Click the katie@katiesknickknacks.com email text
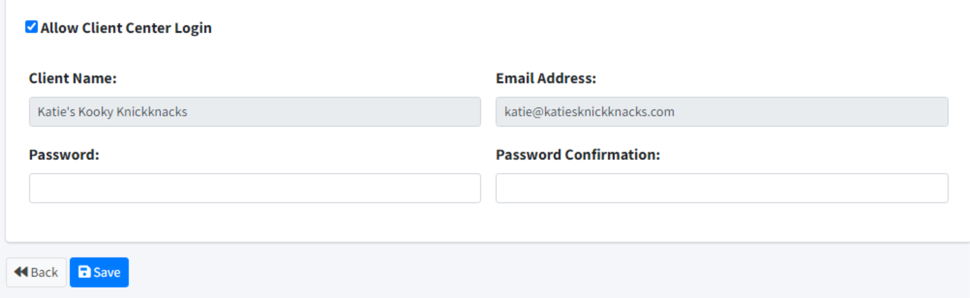Image resolution: width=970 pixels, height=298 pixels. click(x=589, y=112)
